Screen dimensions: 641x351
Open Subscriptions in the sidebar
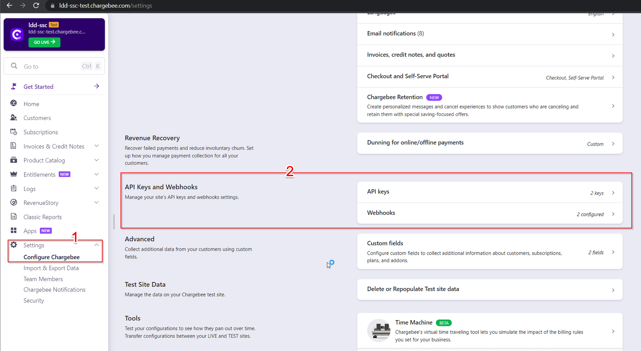point(41,132)
